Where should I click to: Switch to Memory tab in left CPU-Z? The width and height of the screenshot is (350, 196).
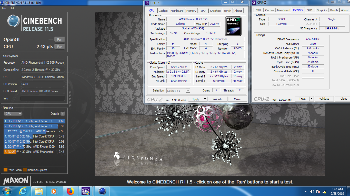(x=191, y=11)
